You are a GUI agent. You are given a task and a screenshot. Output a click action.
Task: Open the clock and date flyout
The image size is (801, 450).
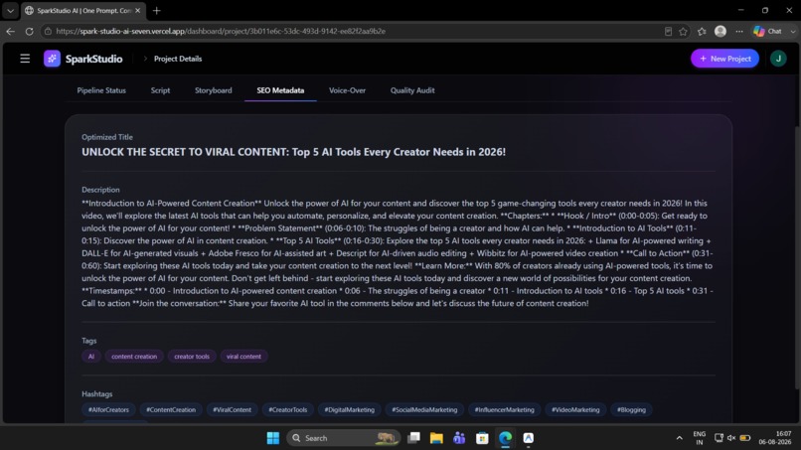[775, 438]
